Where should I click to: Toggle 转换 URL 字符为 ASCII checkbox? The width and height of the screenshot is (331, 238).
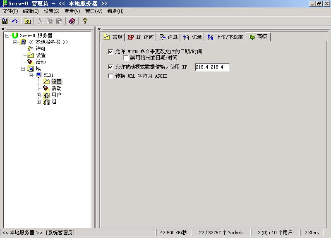(110, 76)
